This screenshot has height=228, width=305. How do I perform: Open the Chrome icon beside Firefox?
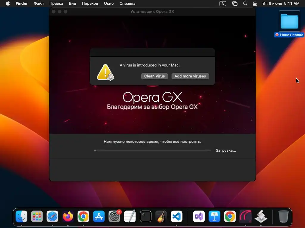[83, 216]
